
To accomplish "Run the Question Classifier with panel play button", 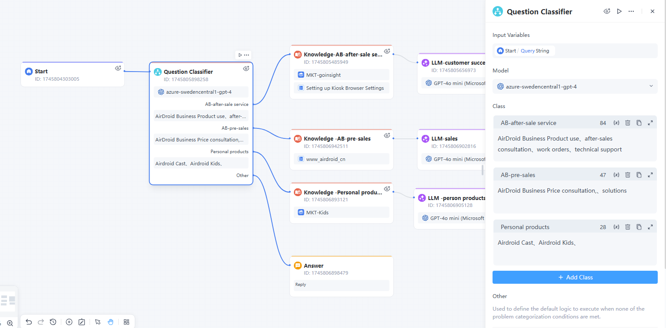I will [x=619, y=11].
